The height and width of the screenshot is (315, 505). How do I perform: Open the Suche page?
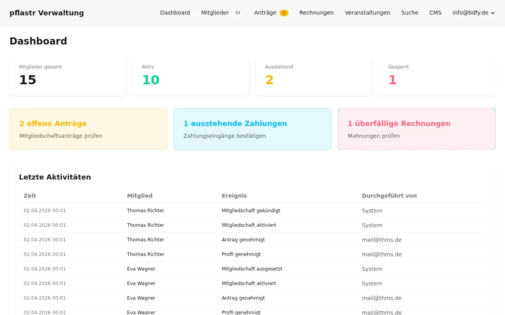point(410,13)
